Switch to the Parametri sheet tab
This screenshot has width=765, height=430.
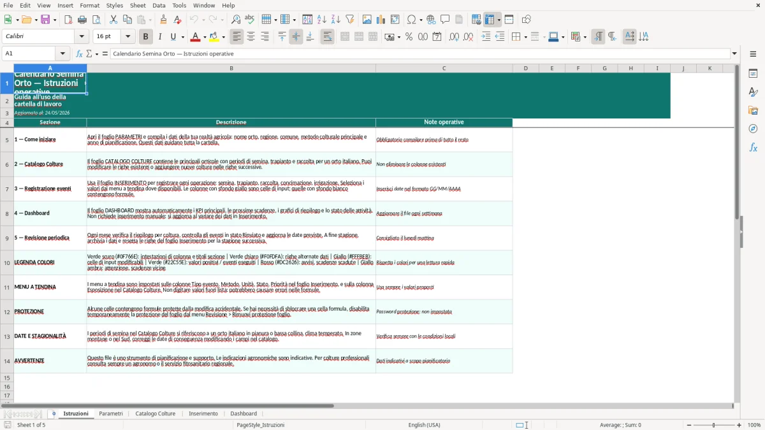pos(111,413)
